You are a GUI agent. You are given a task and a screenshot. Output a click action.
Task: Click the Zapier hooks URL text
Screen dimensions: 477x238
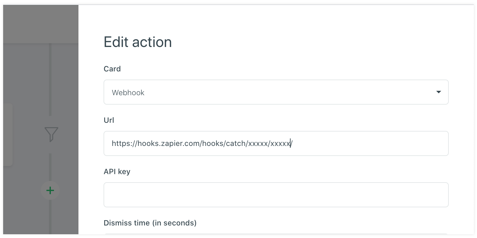tap(201, 143)
